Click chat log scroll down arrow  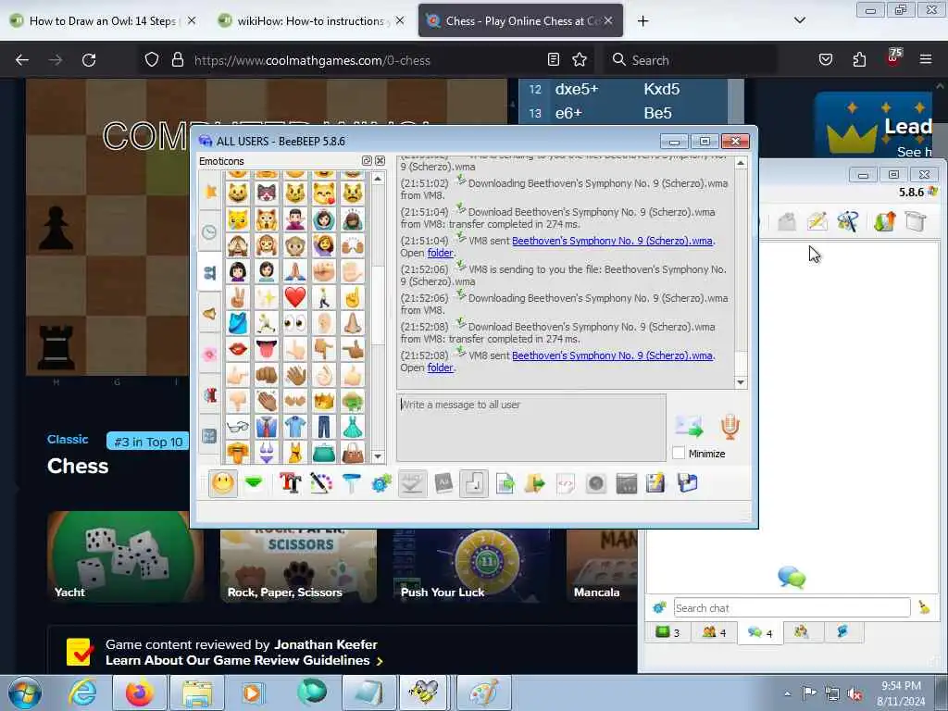741,382
